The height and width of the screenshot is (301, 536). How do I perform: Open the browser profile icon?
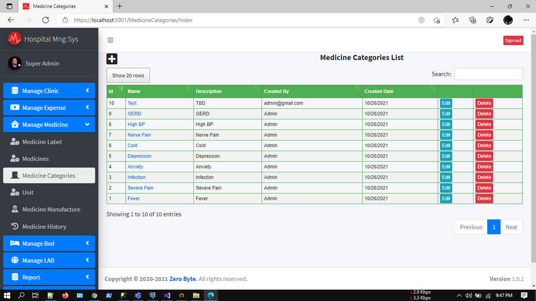508,20
